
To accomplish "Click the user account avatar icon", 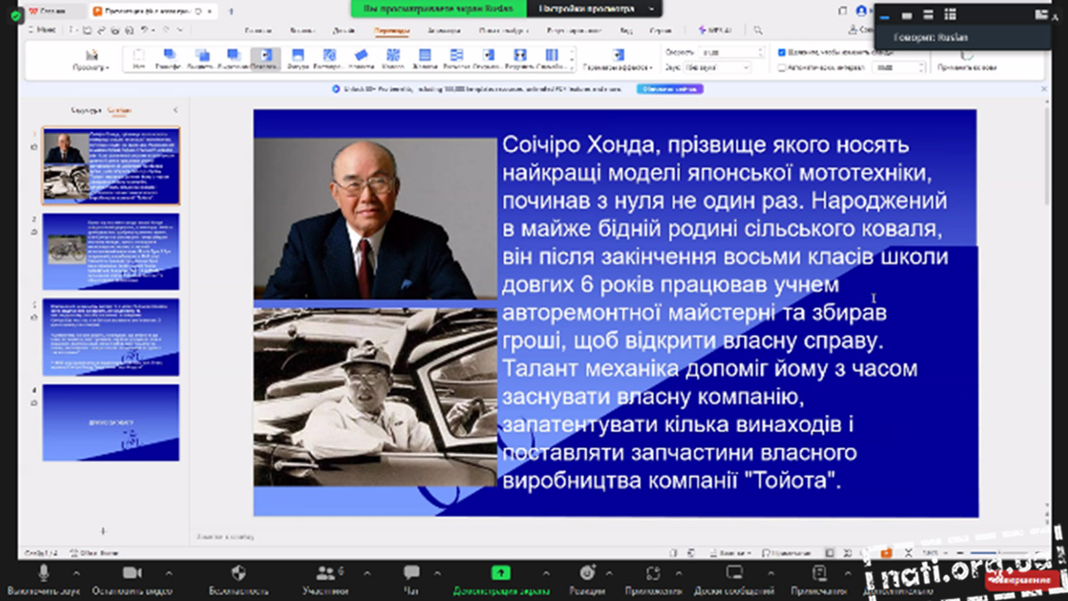I will [861, 11].
